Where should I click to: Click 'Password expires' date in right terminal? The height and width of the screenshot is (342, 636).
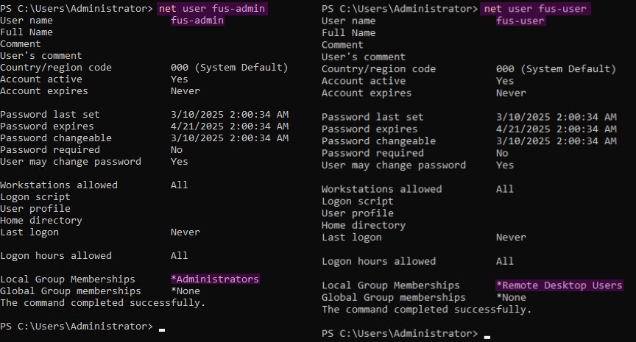556,129
